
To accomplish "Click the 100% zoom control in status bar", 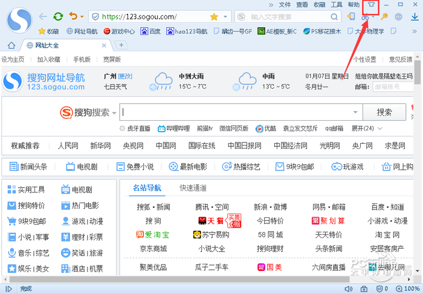I will (x=408, y=289).
